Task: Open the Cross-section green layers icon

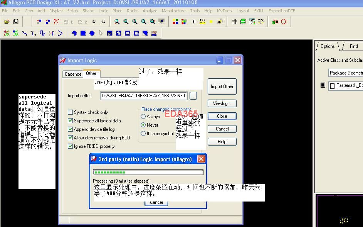Action: pos(243,22)
